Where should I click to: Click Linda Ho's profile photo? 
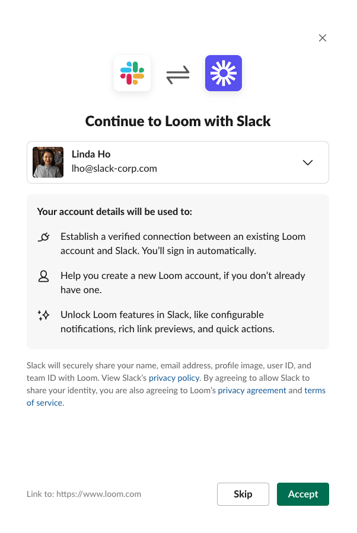tap(48, 162)
